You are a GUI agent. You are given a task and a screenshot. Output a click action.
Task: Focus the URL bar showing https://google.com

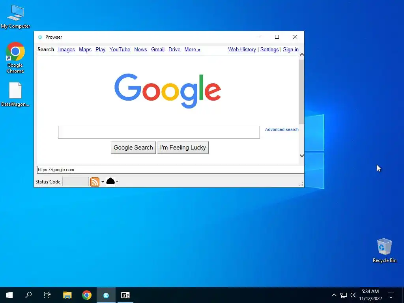170,170
